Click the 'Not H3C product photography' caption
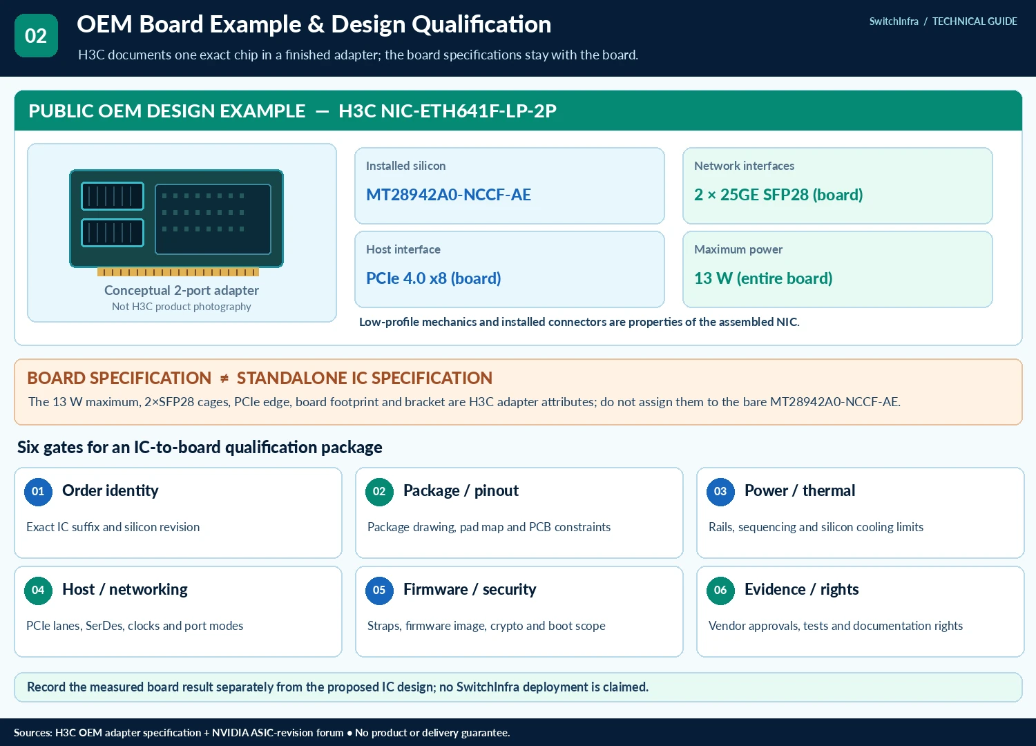1036x746 pixels. click(182, 307)
